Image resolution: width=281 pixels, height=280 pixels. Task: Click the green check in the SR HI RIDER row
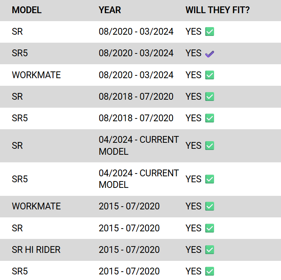tap(210, 250)
